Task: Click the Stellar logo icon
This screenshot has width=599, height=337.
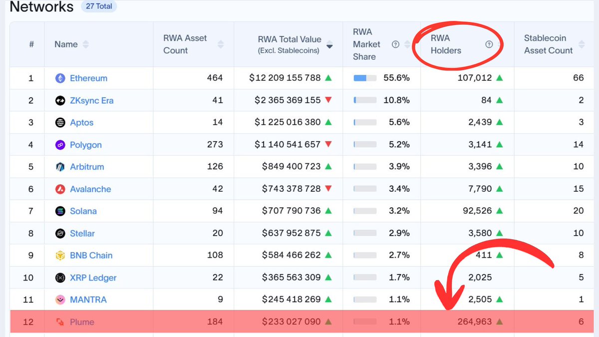Action: [x=60, y=233]
